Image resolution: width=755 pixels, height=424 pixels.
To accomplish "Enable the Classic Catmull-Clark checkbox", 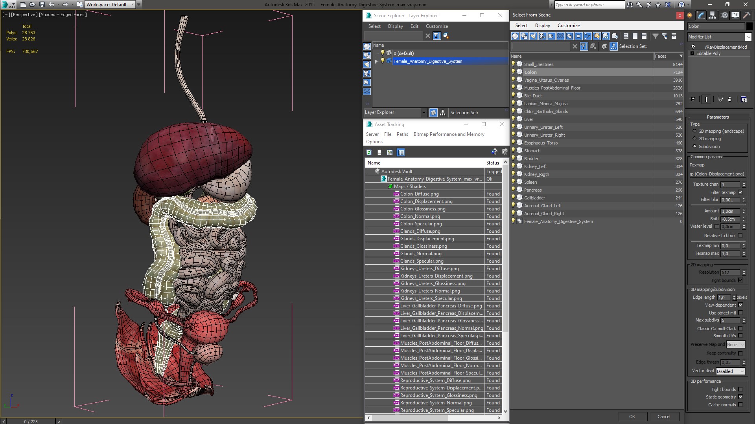I will tap(740, 329).
